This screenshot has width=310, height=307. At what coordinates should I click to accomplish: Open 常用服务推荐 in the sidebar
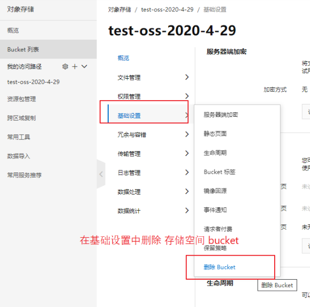24,175
